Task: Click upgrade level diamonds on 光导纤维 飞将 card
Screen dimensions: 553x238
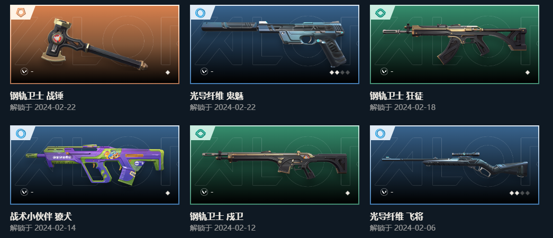Action: (x=520, y=193)
